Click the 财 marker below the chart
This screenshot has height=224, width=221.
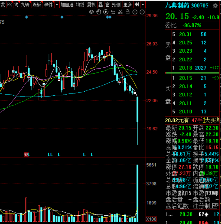coord(26,155)
